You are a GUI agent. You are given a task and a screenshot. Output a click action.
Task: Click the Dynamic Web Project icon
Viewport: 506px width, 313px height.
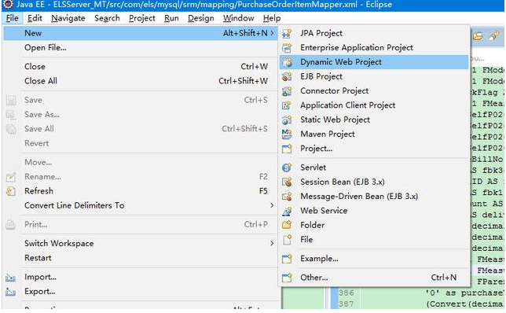coord(287,62)
